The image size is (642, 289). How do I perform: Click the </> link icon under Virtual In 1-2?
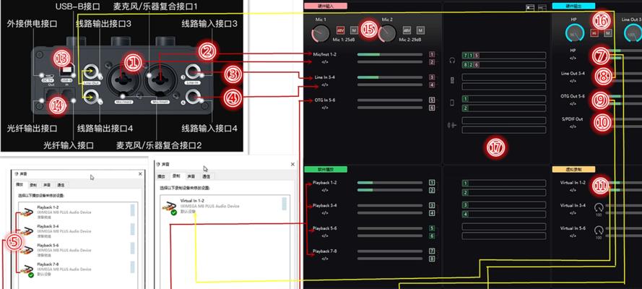tap(573, 190)
